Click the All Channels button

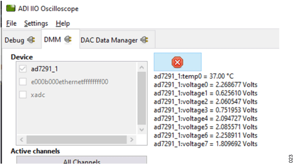[82, 160]
